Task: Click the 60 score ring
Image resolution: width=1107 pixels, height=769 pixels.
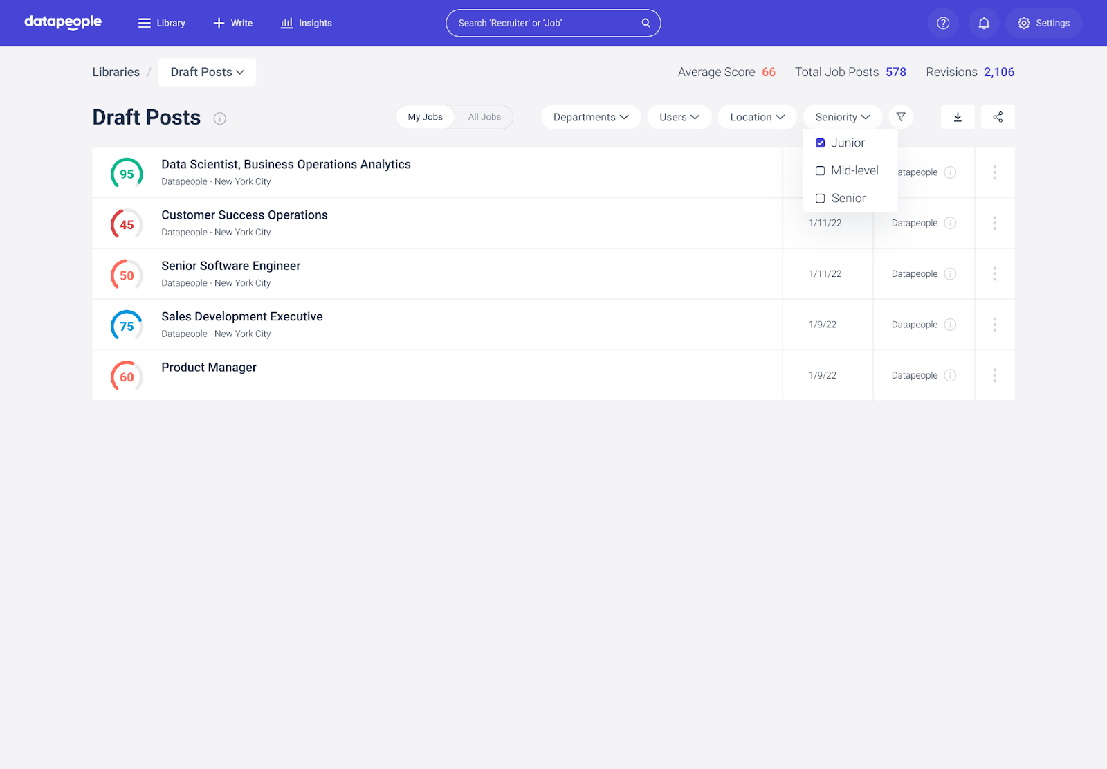Action: pos(127,377)
